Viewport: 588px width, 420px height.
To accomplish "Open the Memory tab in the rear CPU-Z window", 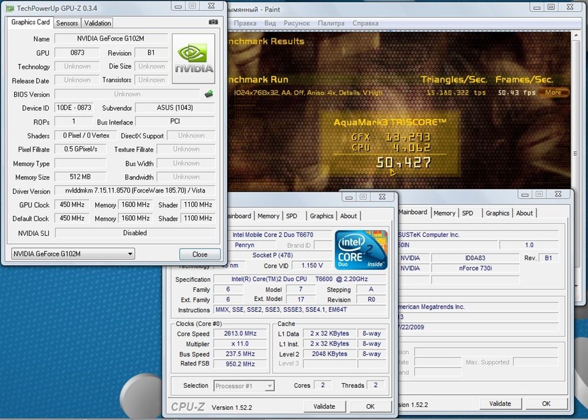I will coord(444,213).
